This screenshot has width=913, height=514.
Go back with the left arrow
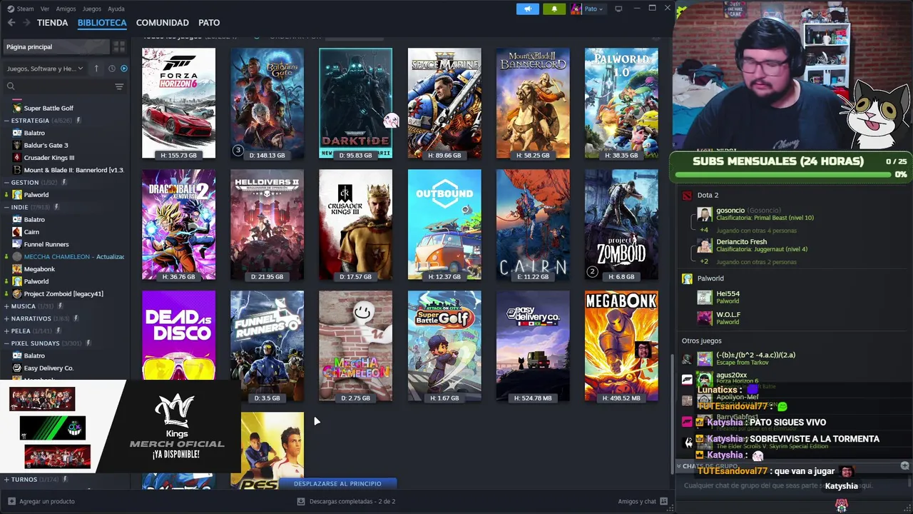(11, 23)
